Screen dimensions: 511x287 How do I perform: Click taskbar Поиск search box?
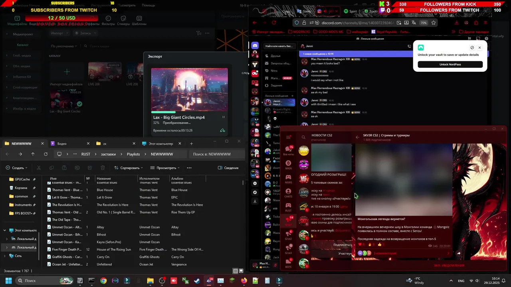click(x=45, y=281)
